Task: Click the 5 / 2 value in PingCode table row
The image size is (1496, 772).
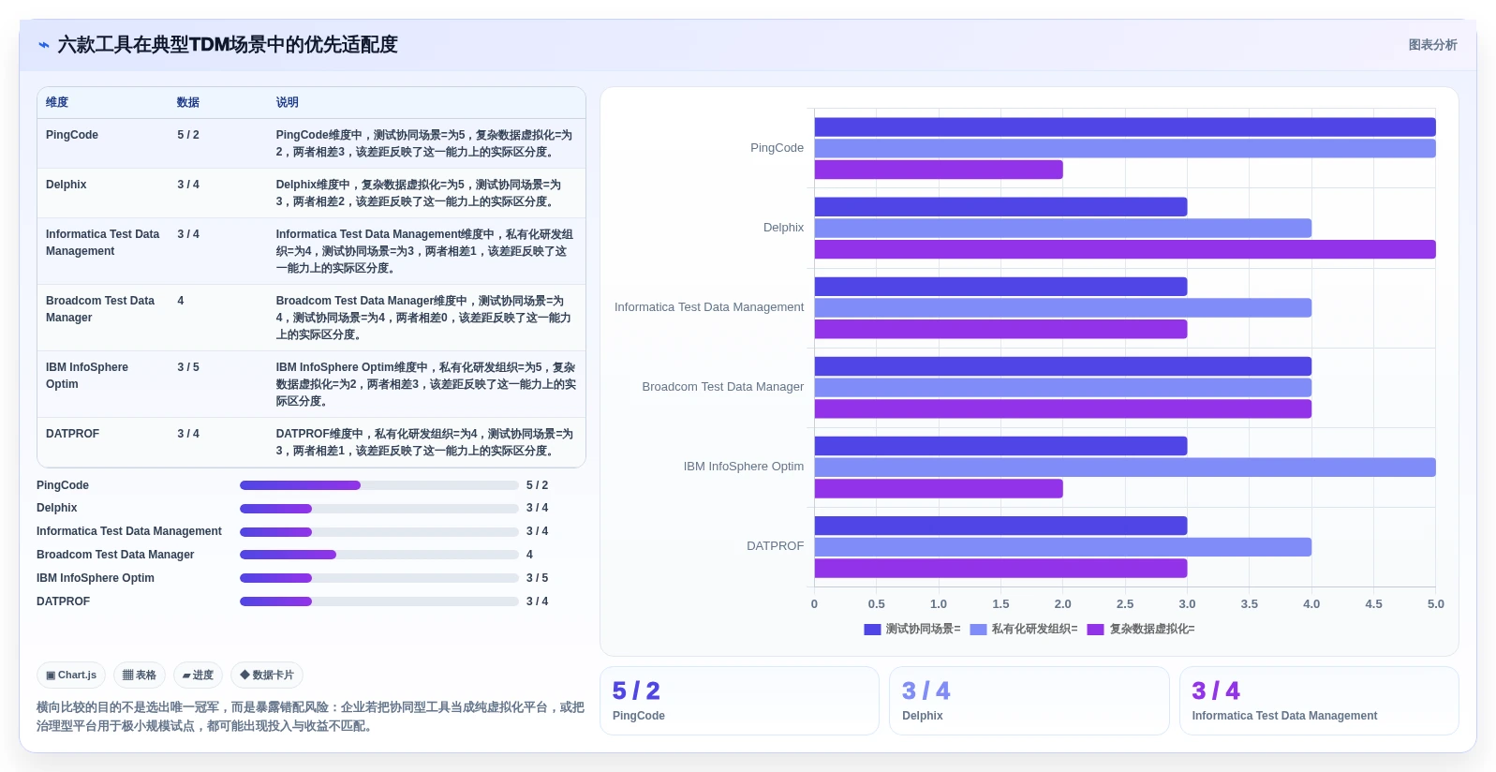Action: (x=188, y=135)
